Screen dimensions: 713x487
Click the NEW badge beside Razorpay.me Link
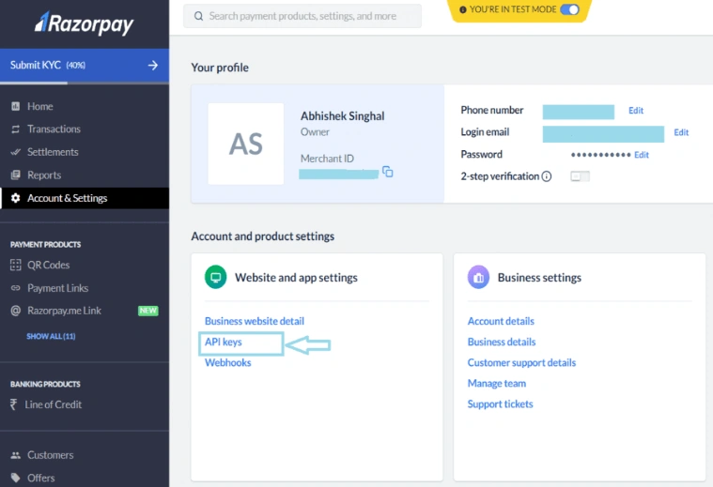[147, 311]
